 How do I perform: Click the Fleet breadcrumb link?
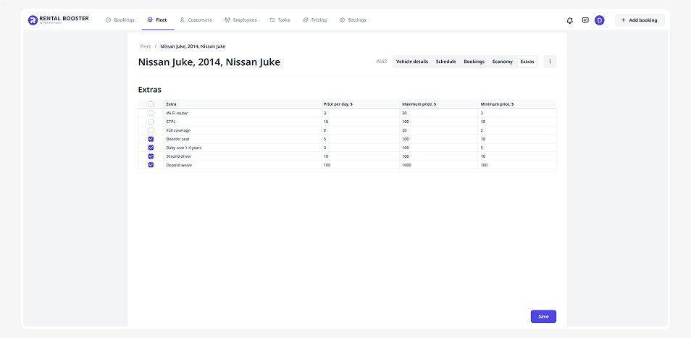tap(146, 46)
